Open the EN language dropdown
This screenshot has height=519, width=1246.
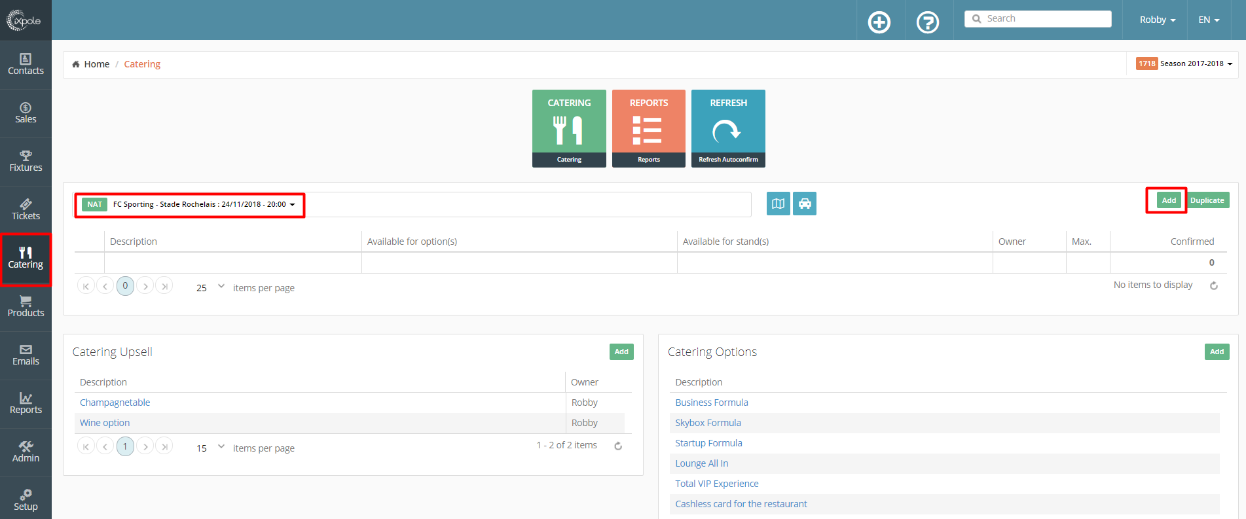pos(1209,20)
